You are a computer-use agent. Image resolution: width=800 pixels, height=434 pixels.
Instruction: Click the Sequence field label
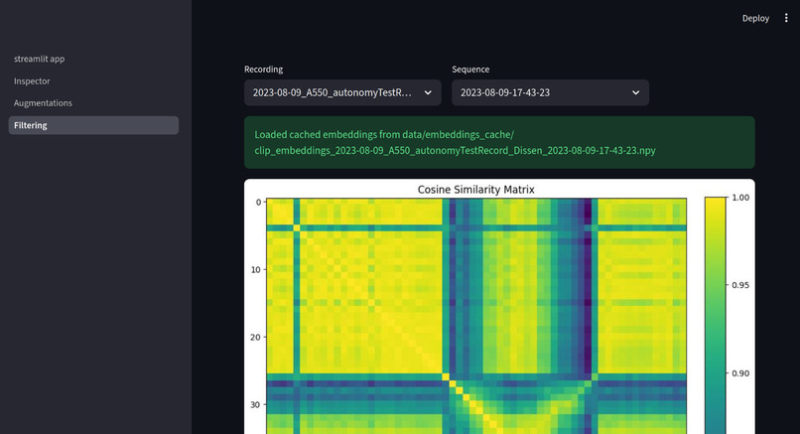pyautogui.click(x=470, y=70)
